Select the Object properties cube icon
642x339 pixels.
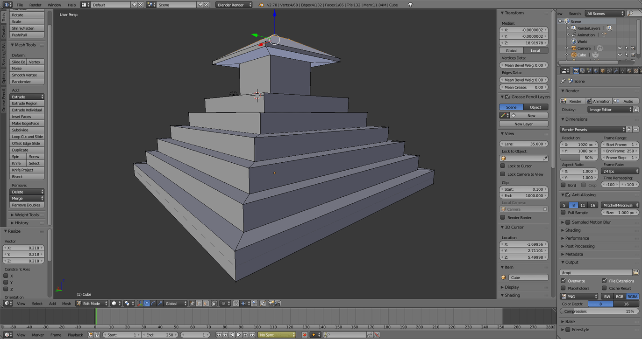[x=603, y=71]
